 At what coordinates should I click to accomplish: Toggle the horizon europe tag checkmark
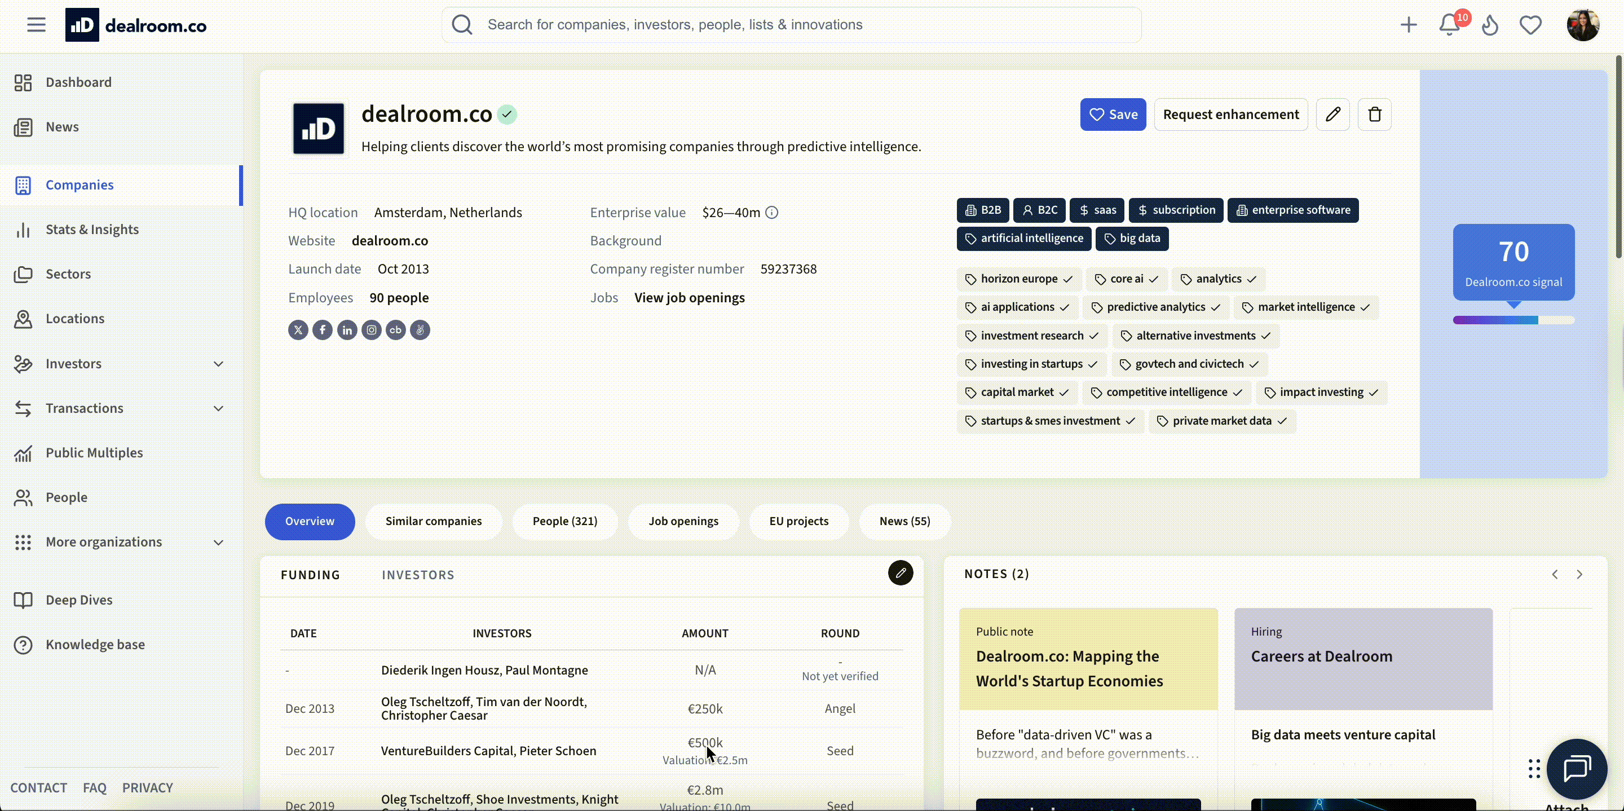point(1067,279)
